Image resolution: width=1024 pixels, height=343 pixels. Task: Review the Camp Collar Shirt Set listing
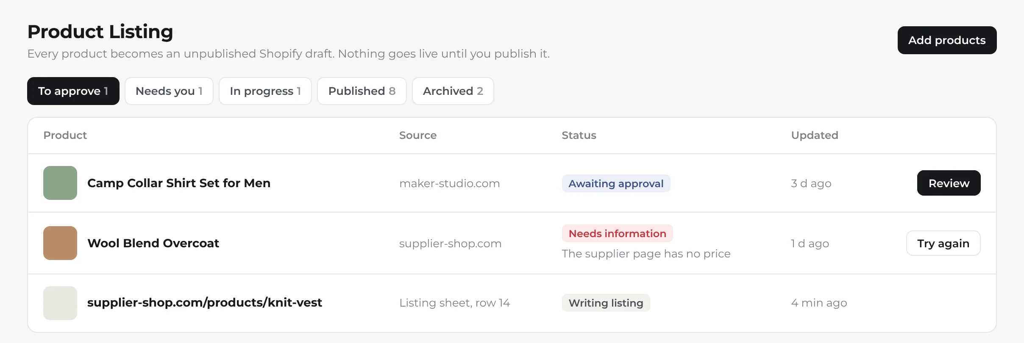click(949, 183)
